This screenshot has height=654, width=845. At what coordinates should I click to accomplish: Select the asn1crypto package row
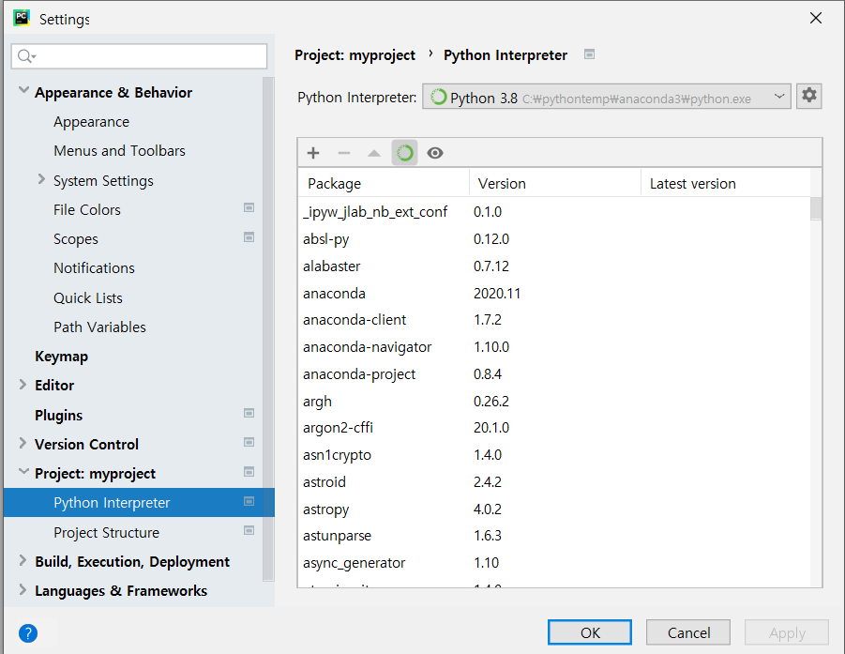pos(554,454)
